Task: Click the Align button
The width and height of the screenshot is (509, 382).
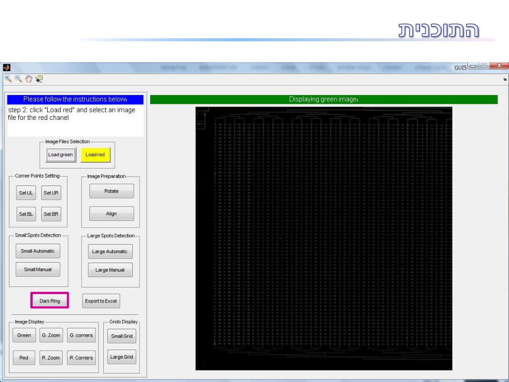Action: [111, 214]
